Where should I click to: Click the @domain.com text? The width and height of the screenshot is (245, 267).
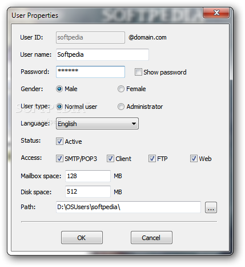[147, 37]
